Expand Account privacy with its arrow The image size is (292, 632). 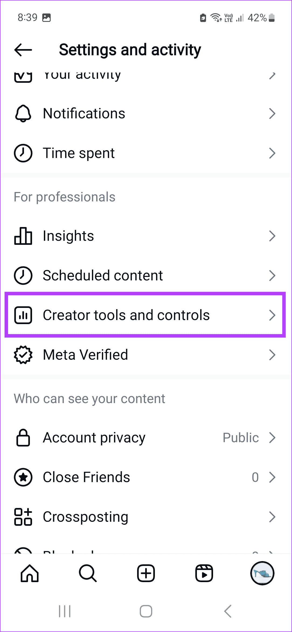273,438
